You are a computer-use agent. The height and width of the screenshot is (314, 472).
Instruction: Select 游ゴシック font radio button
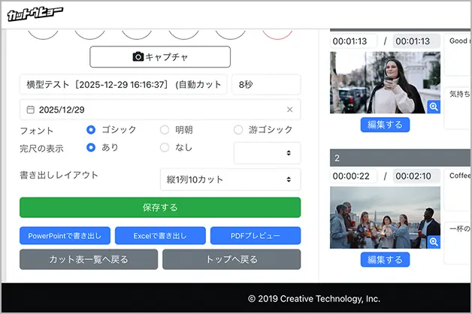click(x=238, y=130)
